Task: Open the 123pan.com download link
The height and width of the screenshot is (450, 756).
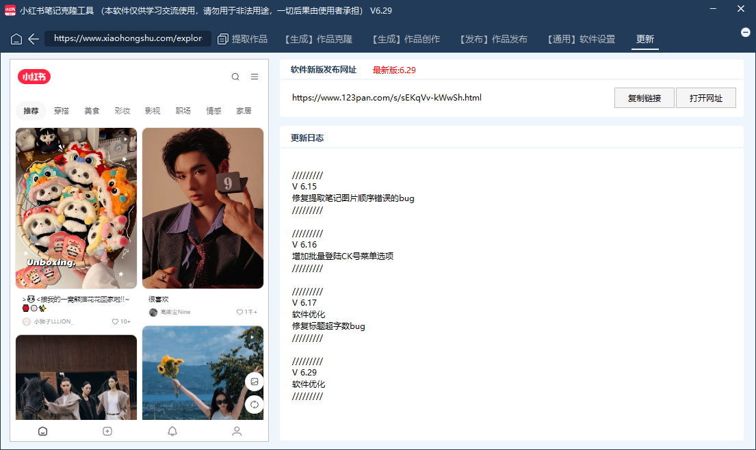Action: [x=386, y=97]
